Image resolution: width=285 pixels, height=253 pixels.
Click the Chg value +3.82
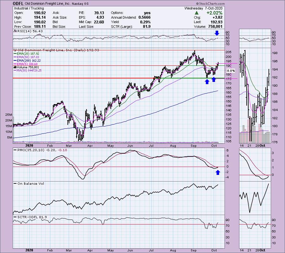pyautogui.click(x=218, y=17)
